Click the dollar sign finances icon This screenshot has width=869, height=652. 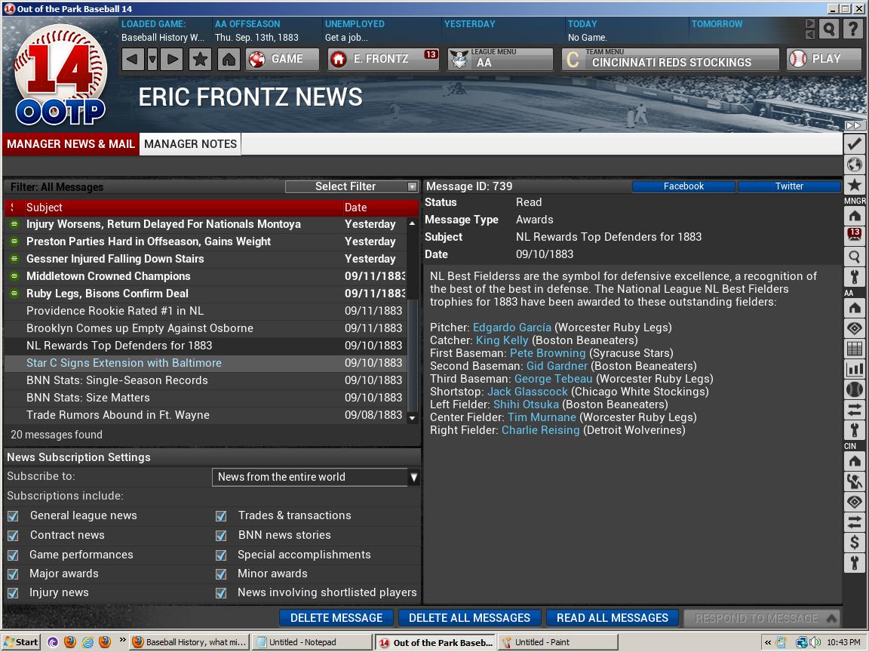pyautogui.click(x=854, y=542)
